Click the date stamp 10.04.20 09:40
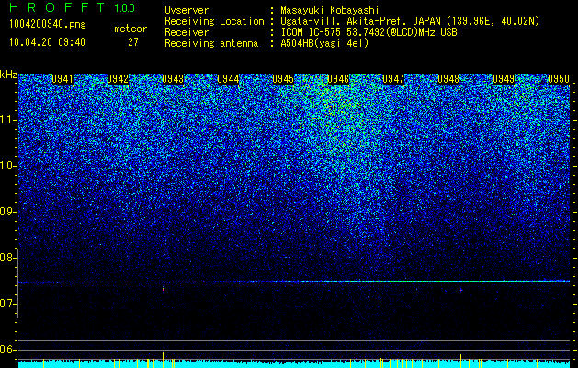This screenshot has width=578, height=368. 47,42
